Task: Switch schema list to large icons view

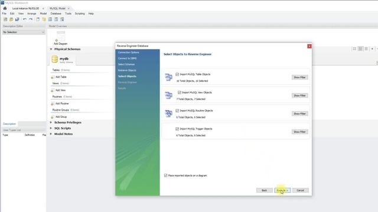Action: (354, 49)
